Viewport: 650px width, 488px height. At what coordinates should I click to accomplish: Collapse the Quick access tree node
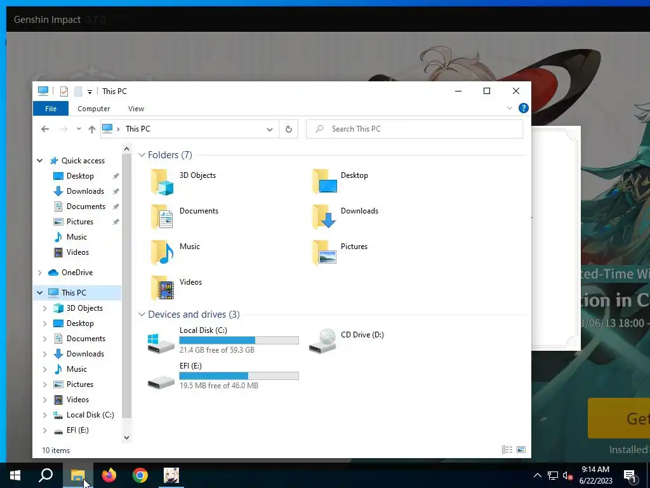coord(40,161)
